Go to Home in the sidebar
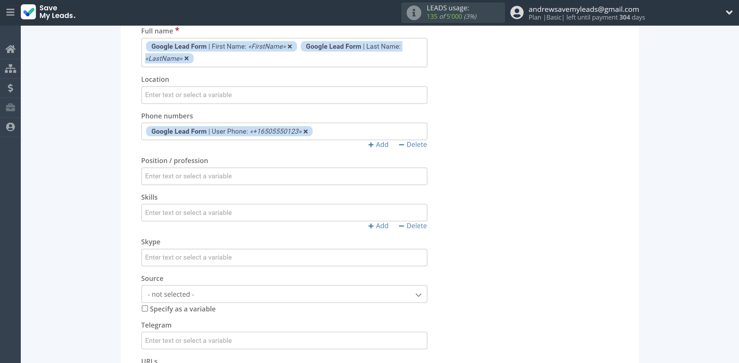The height and width of the screenshot is (363, 739). pos(10,49)
